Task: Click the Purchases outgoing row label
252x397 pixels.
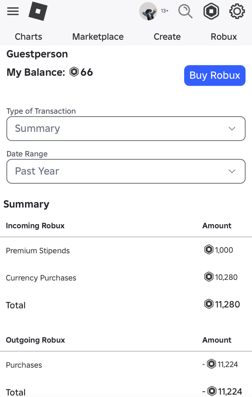Action: (24, 365)
